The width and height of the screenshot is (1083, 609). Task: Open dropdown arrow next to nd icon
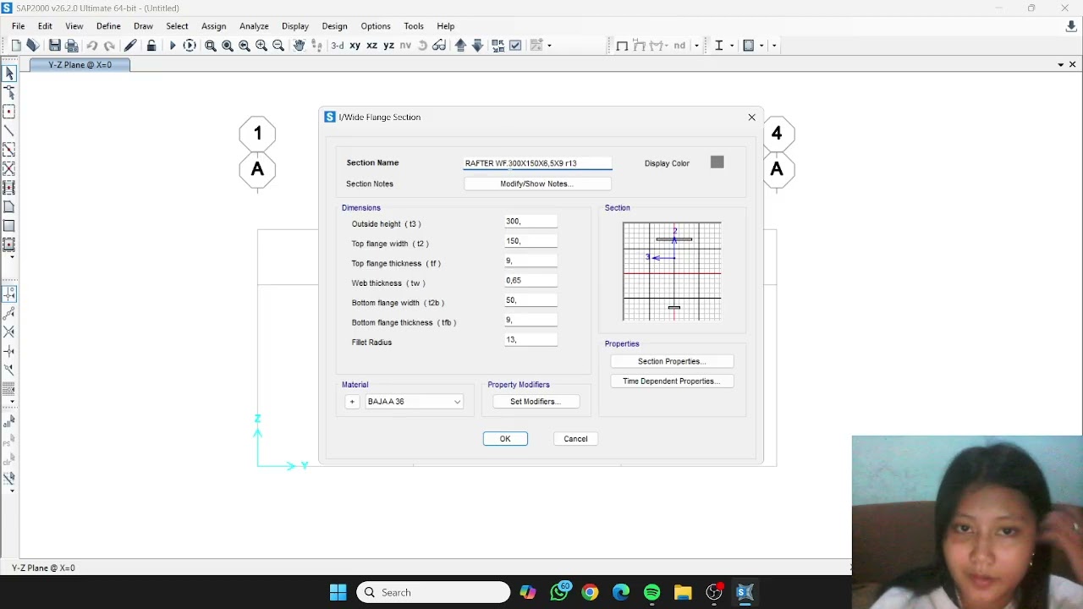coord(696,46)
